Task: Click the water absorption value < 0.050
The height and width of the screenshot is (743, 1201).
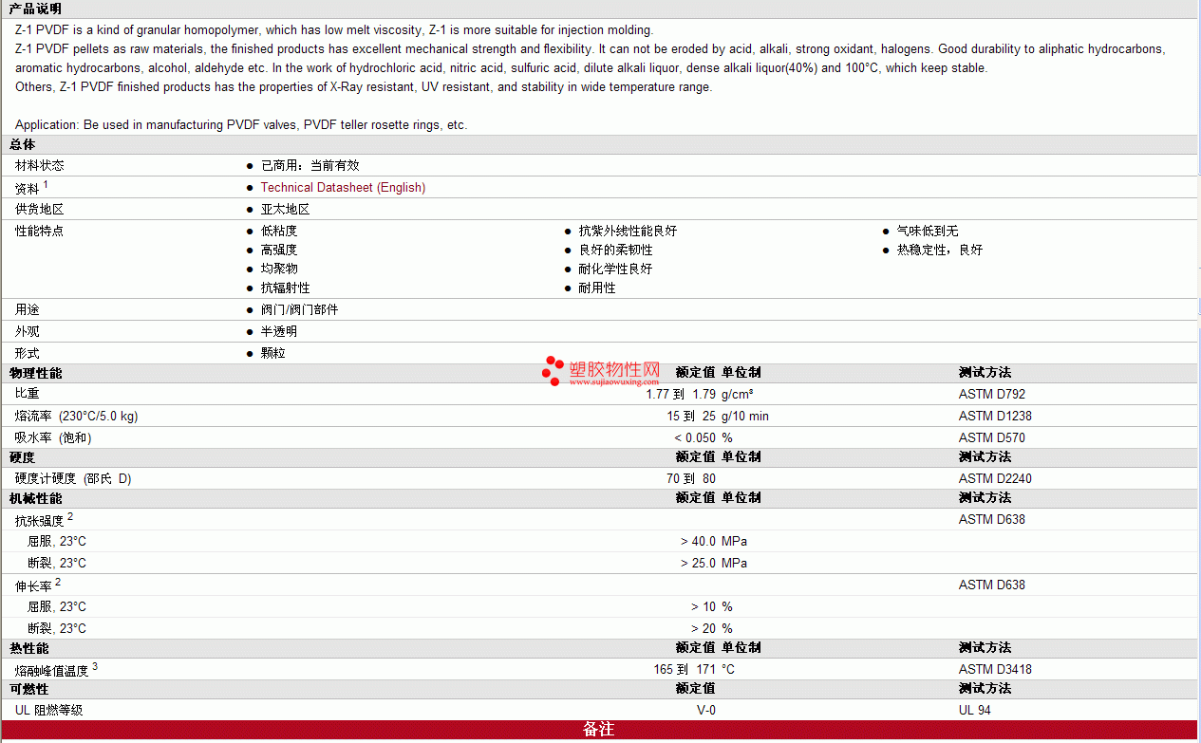Action: click(695, 437)
